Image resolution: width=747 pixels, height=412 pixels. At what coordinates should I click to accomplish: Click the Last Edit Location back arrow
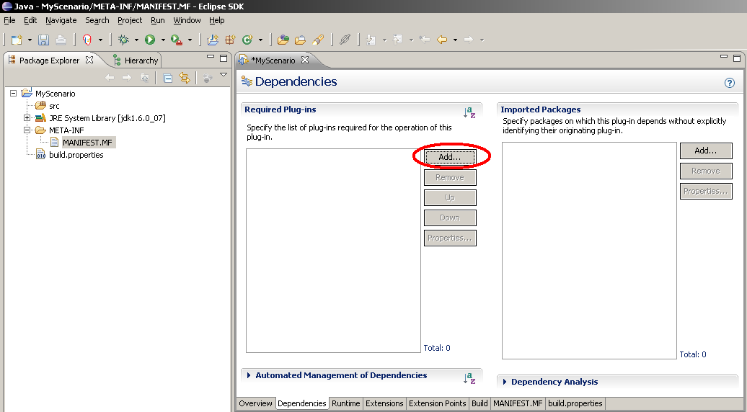[x=425, y=40]
